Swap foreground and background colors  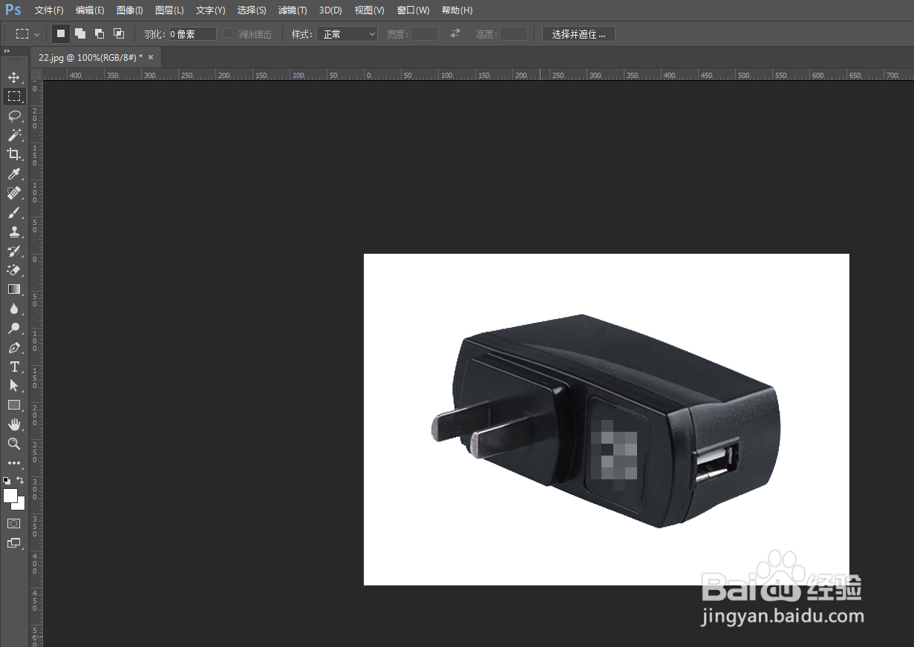(x=20, y=480)
